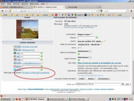Open the Sélectionner un forum dropdown
This screenshot has width=134, height=101.
[122, 84]
